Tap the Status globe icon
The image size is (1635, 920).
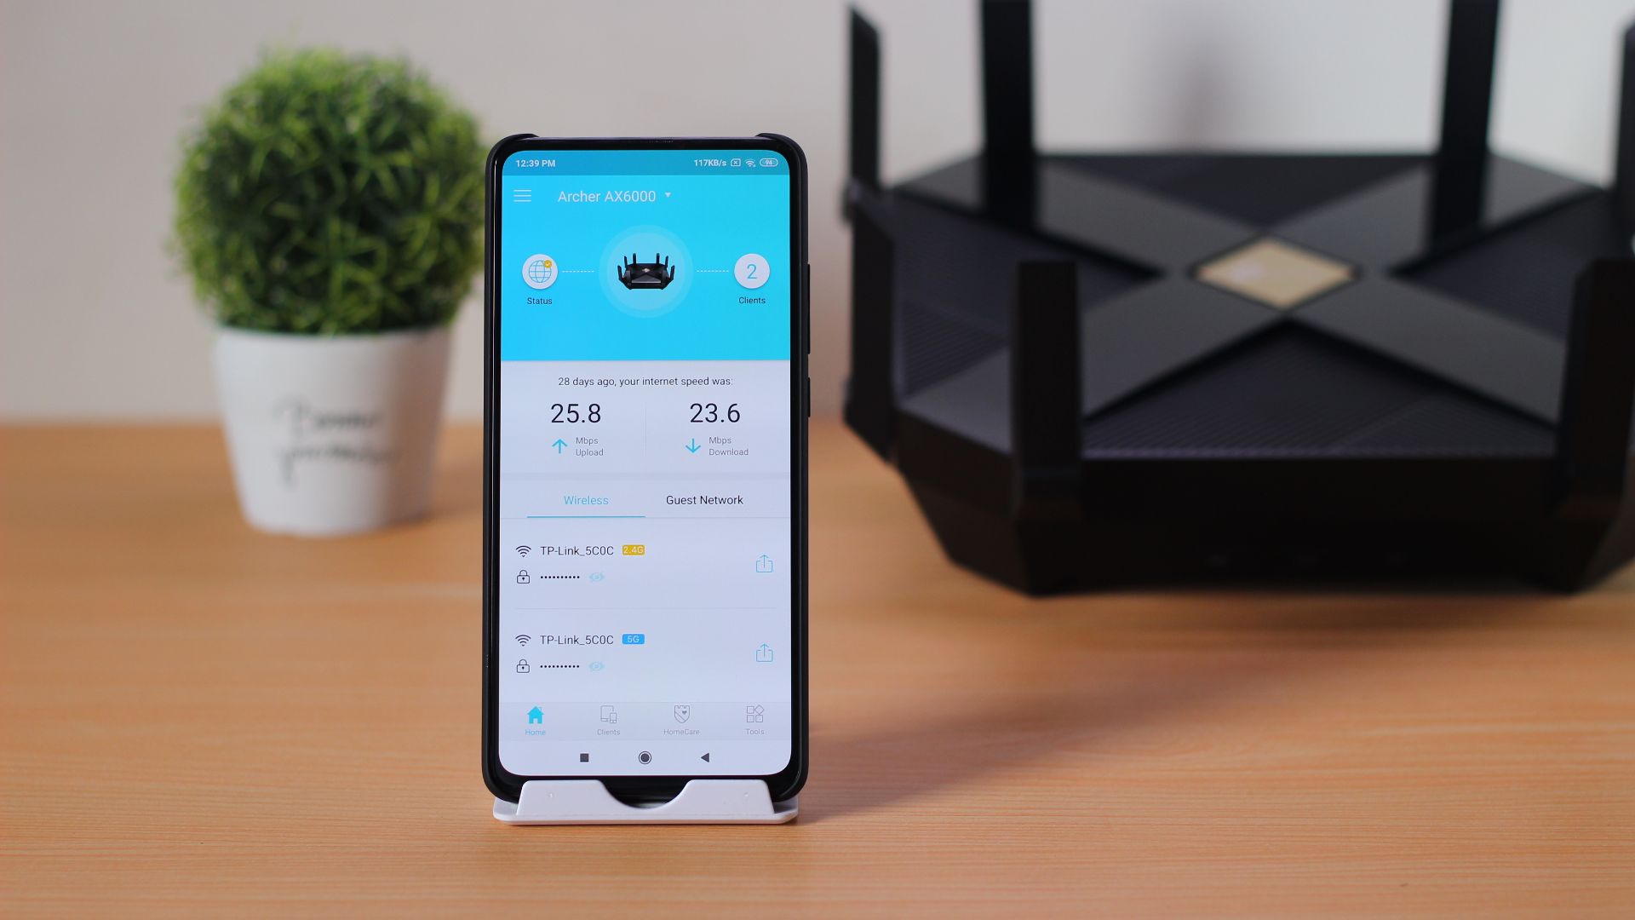[539, 271]
